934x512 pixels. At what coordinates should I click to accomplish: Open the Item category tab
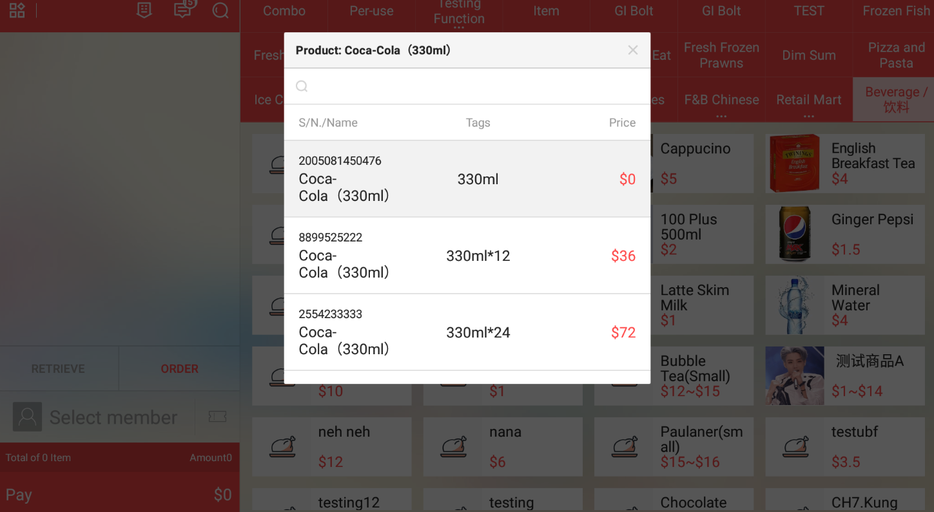pos(546,11)
